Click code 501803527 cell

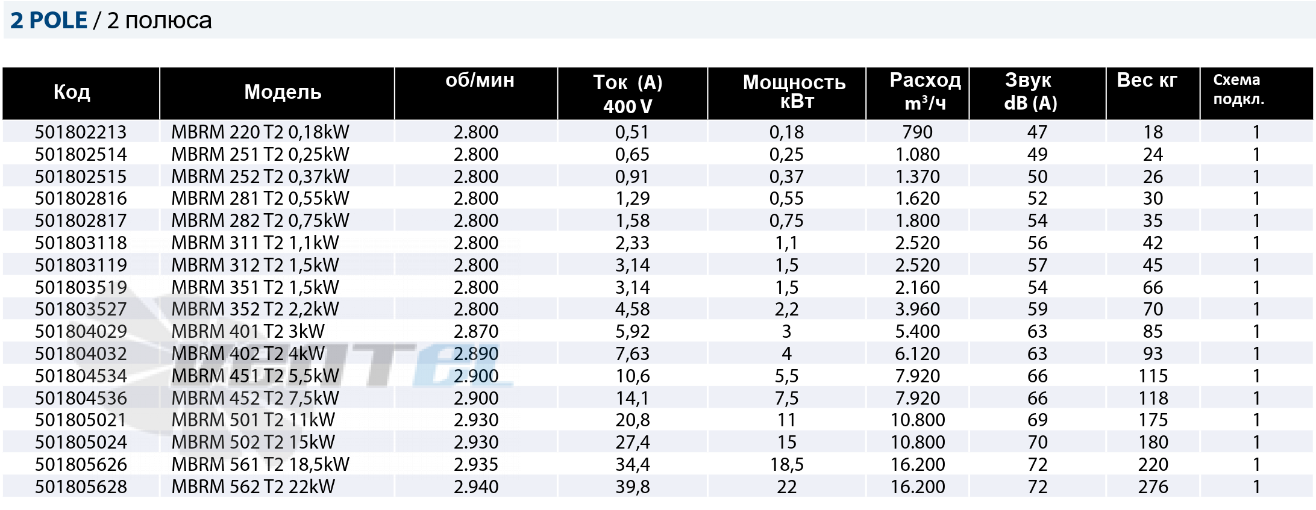[81, 309]
